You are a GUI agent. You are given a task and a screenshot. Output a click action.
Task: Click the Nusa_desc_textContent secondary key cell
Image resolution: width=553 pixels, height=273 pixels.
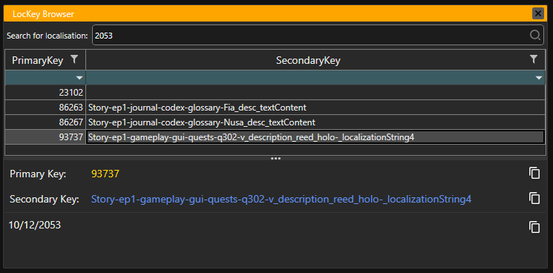(315, 122)
